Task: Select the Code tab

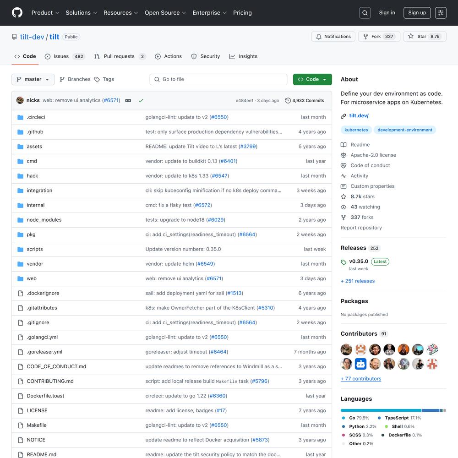Action: point(25,56)
